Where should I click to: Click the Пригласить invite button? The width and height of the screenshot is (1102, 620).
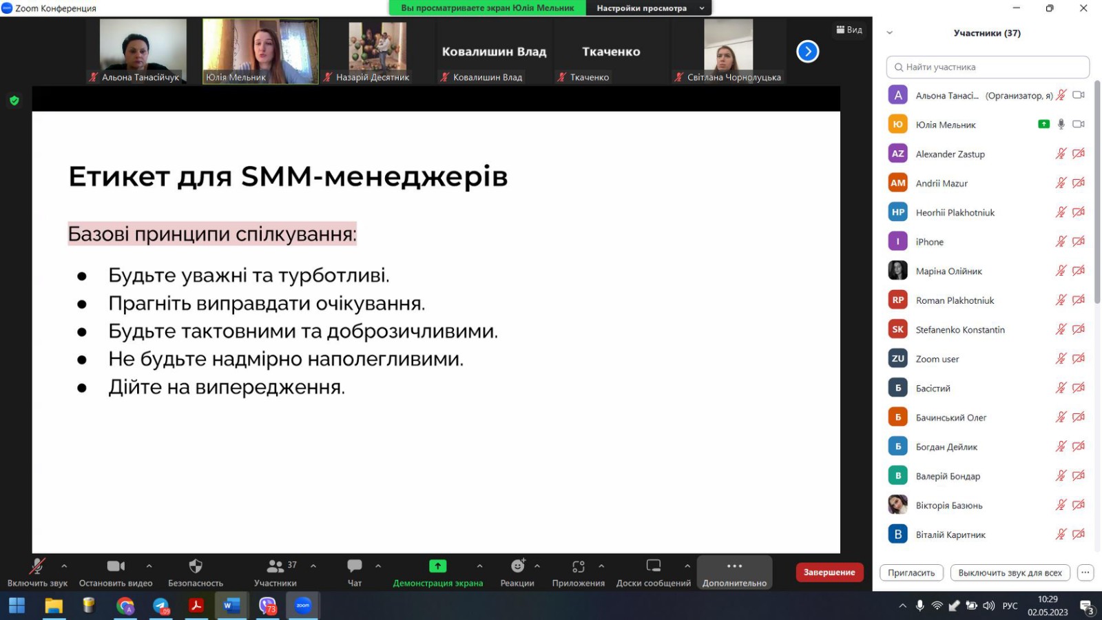pyautogui.click(x=911, y=572)
